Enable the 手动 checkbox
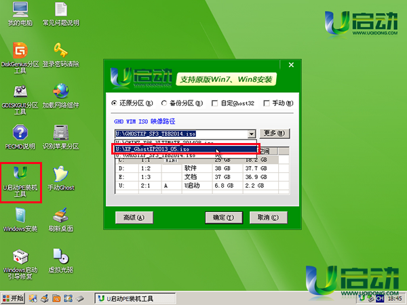The height and width of the screenshot is (305, 407). tap(267, 104)
